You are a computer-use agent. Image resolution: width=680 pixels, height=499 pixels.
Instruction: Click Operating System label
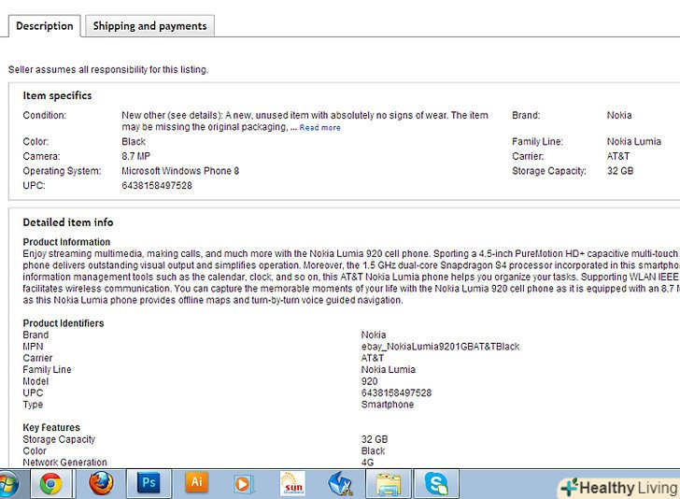pyautogui.click(x=62, y=170)
